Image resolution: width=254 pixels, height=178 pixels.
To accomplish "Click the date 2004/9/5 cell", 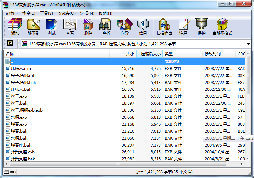I will (217, 145).
